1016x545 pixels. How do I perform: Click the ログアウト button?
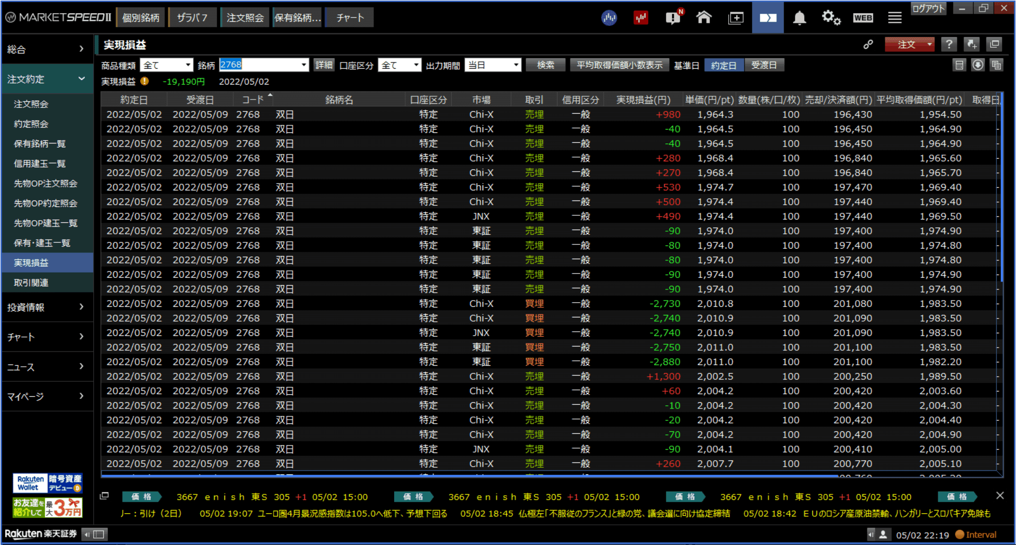(928, 8)
